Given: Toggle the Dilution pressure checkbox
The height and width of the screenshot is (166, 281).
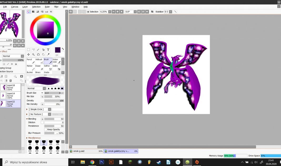Looking at the screenshot, I should [x=42, y=123].
